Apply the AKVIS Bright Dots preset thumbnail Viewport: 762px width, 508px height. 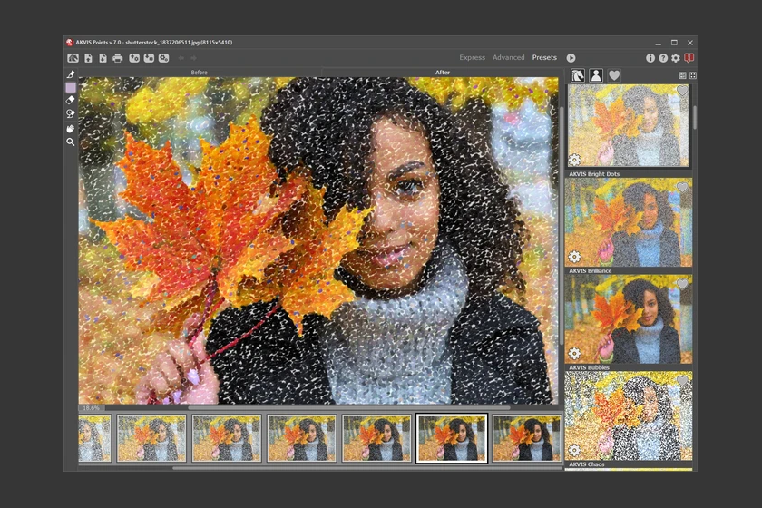(629, 125)
